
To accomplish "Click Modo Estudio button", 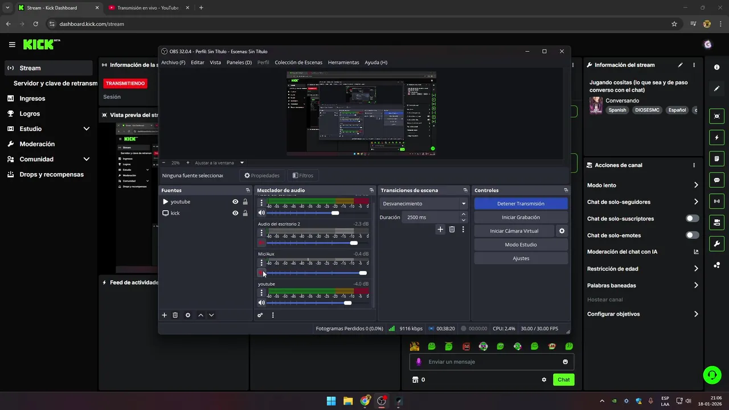I will tap(521, 244).
